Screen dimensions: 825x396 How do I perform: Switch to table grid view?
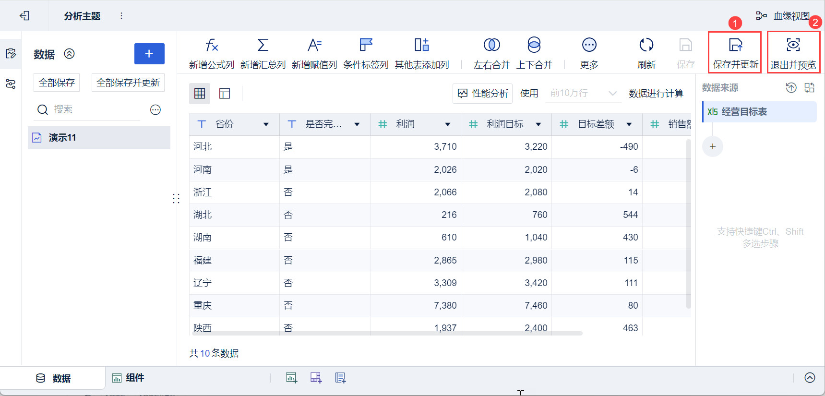click(200, 94)
